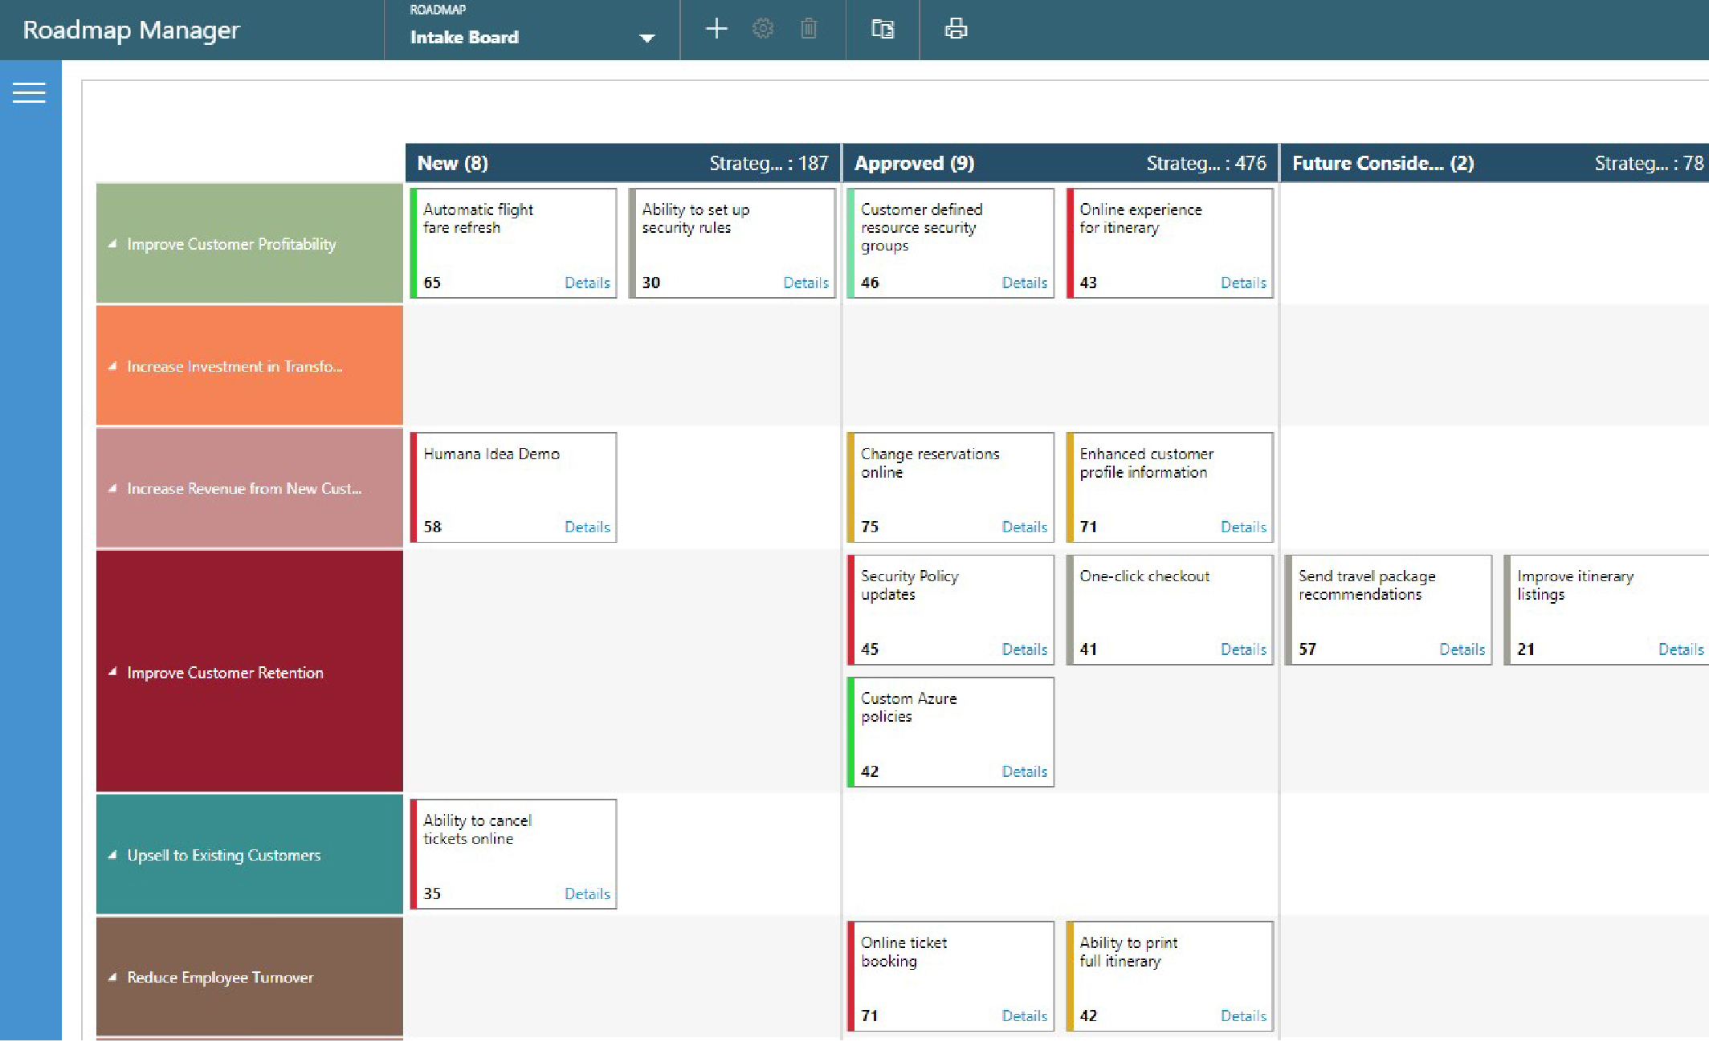The height and width of the screenshot is (1042, 1709).
Task: Collapse Reduce Employee Turnover row
Action: coord(112,977)
